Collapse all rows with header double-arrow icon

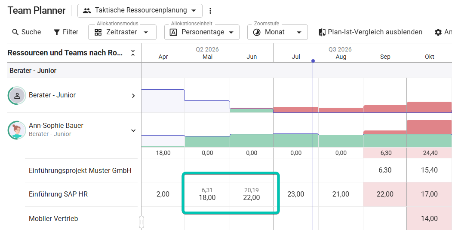(x=133, y=53)
